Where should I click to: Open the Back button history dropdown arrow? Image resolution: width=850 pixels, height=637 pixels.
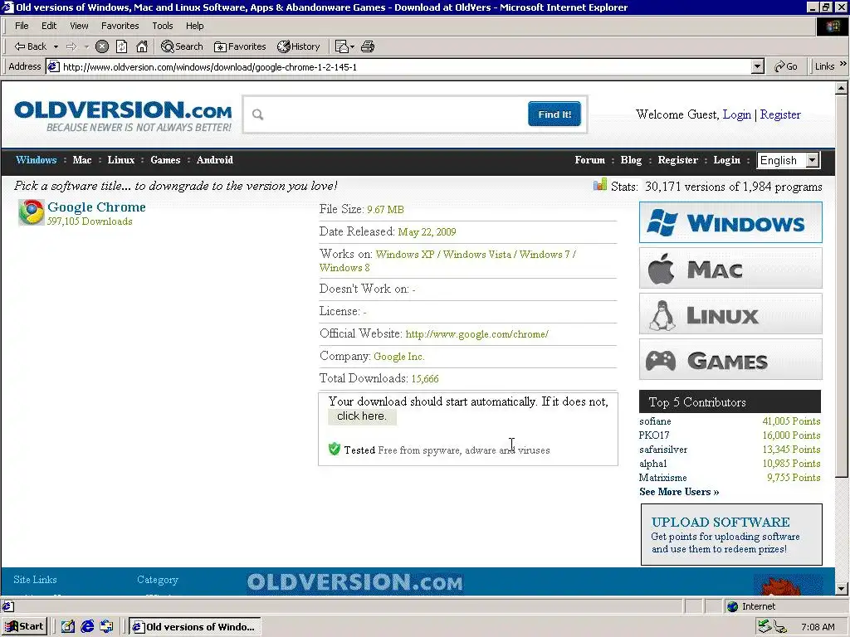[x=56, y=46]
